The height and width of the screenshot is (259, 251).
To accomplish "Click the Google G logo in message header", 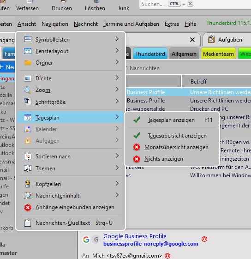I will [x=86, y=239].
